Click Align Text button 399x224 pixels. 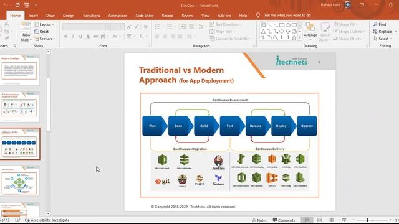(x=222, y=32)
